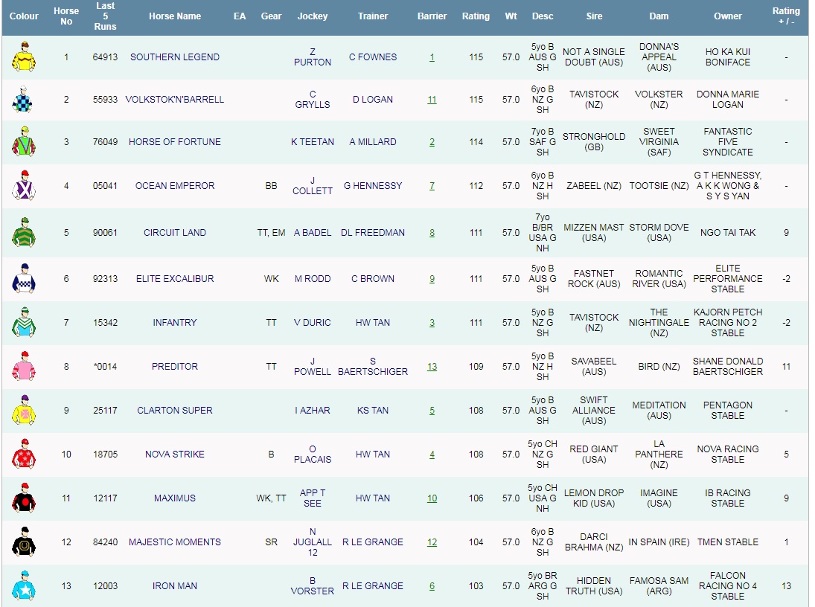Open trainer R Le Grange for Iron Man
815x607 pixels.
click(x=373, y=586)
